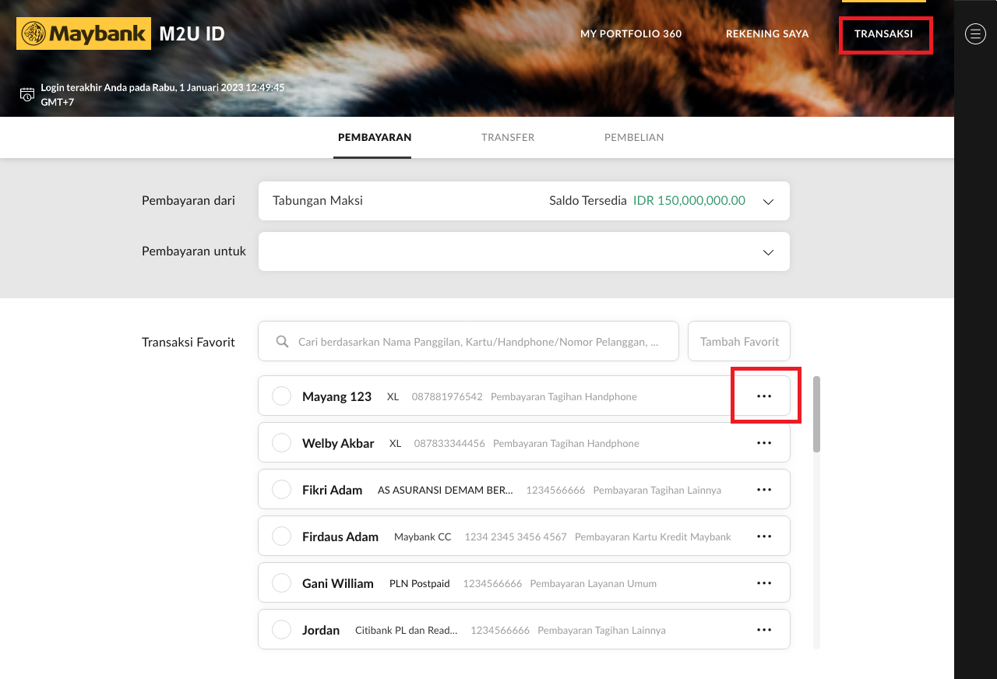Click the Mayang 123 name

336,396
